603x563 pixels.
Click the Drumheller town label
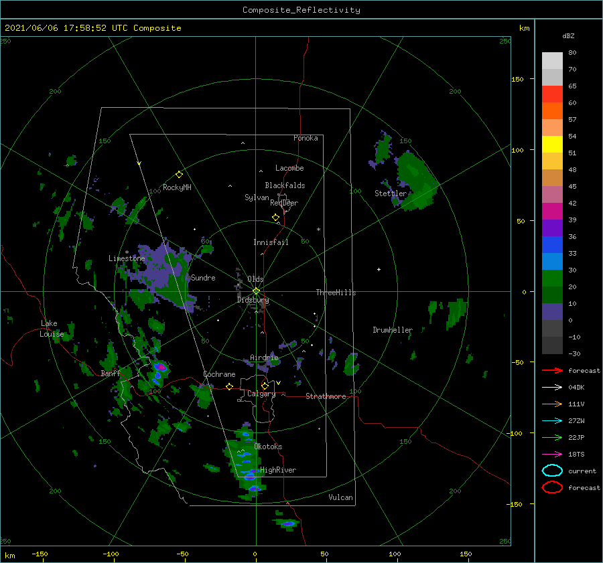pos(392,330)
